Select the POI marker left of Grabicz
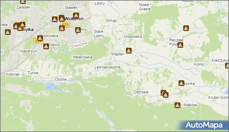 click(46, 46)
